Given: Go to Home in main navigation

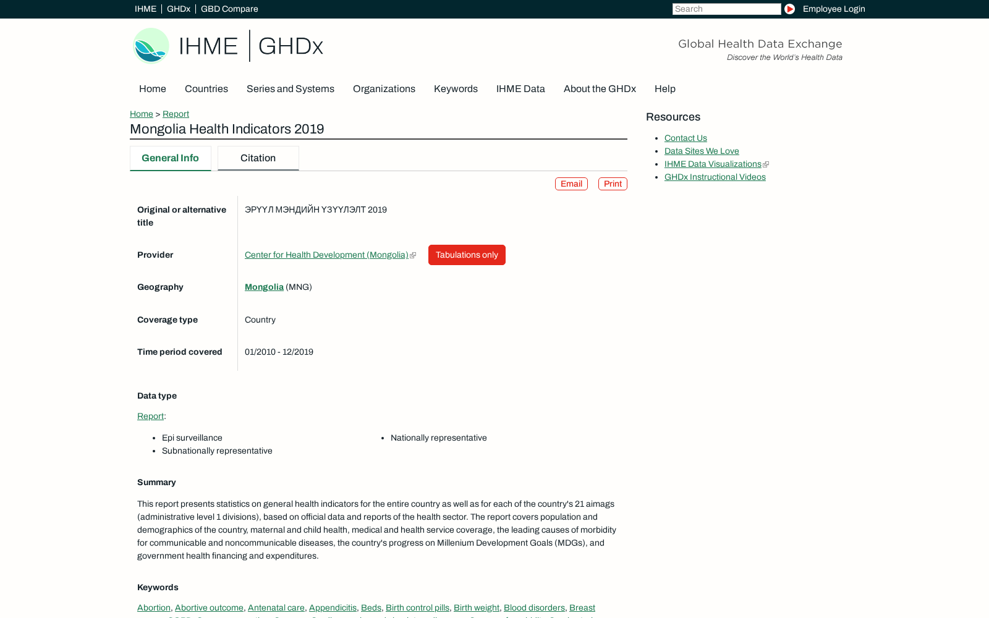Looking at the screenshot, I should coord(153,88).
